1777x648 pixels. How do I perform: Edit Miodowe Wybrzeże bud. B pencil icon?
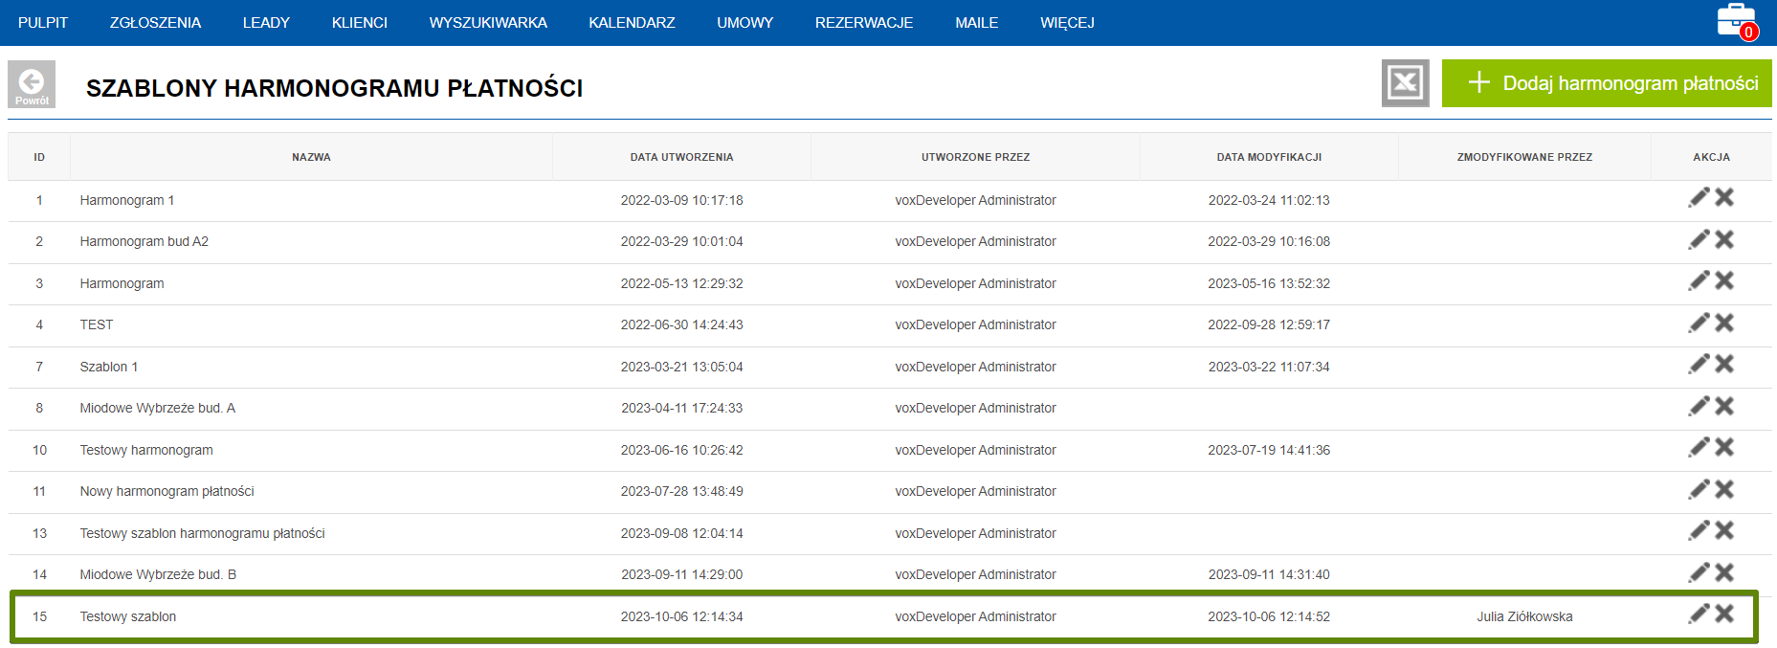click(x=1699, y=572)
